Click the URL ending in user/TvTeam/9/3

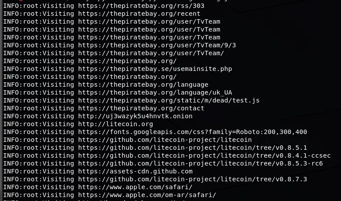157,45
